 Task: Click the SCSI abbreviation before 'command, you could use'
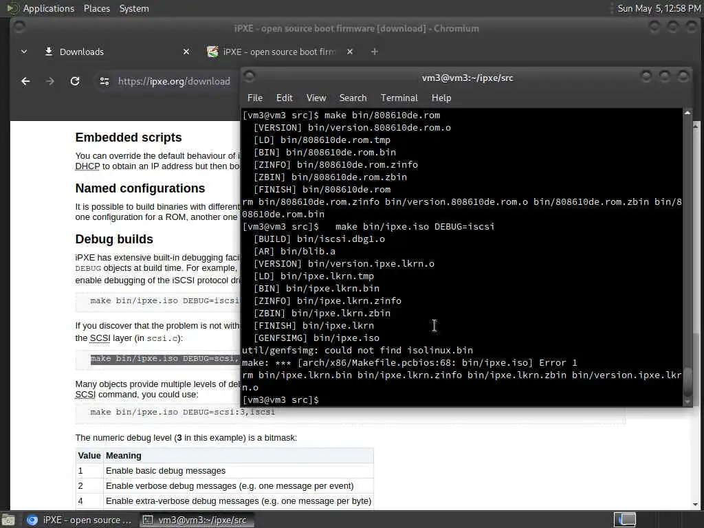coord(85,394)
